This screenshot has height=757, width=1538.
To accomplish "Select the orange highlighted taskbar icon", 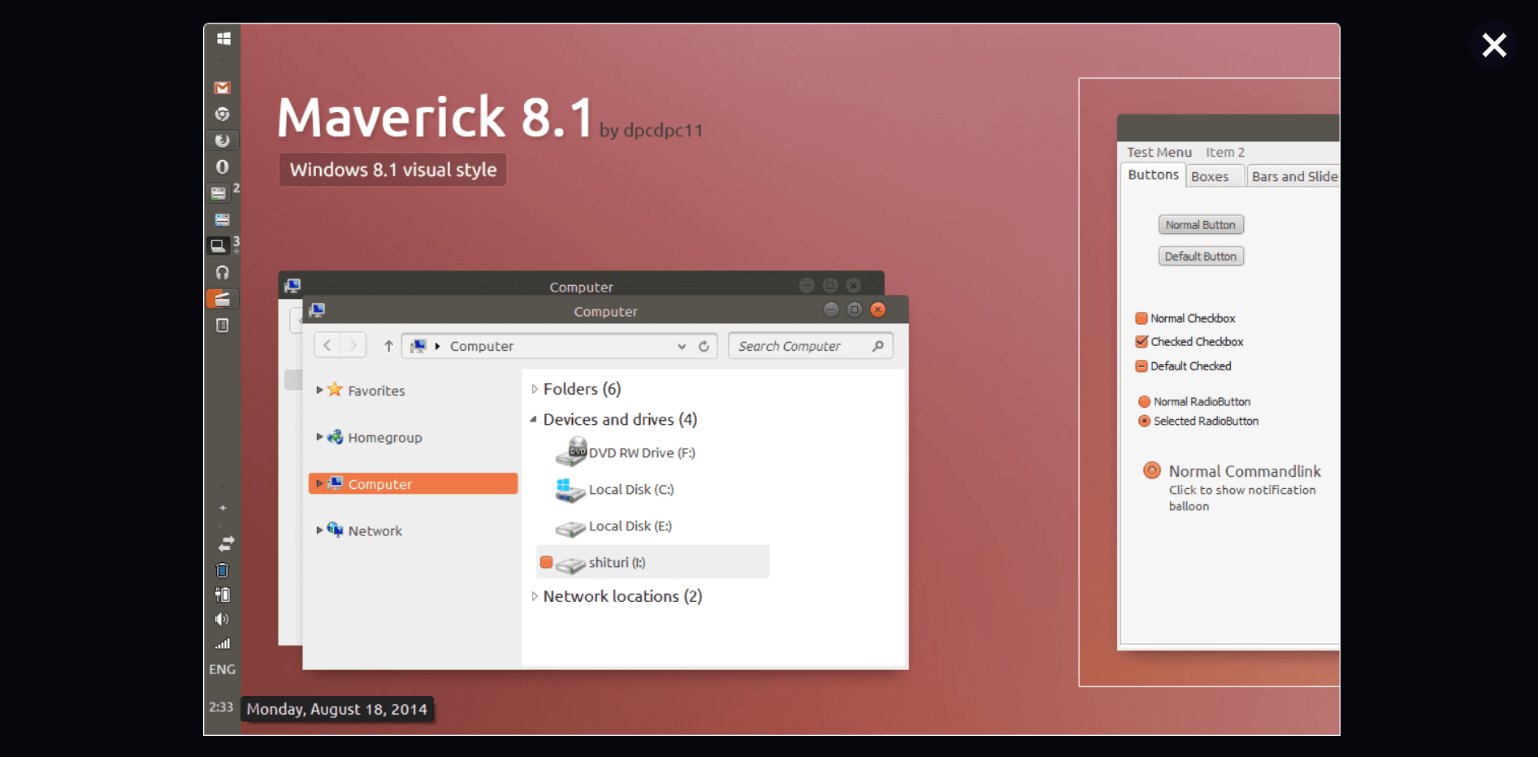I will point(222,299).
